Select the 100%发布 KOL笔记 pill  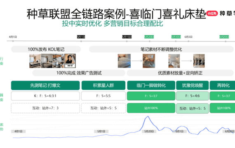pos(46,49)
